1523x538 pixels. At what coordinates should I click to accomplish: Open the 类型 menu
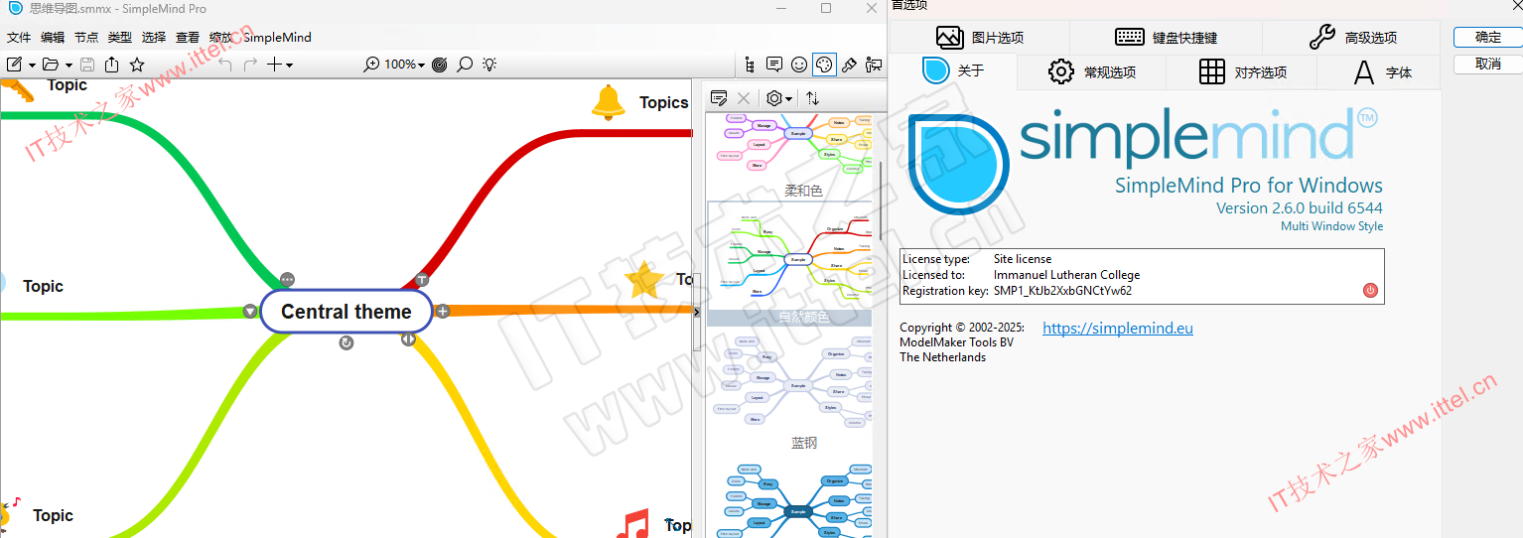(119, 38)
